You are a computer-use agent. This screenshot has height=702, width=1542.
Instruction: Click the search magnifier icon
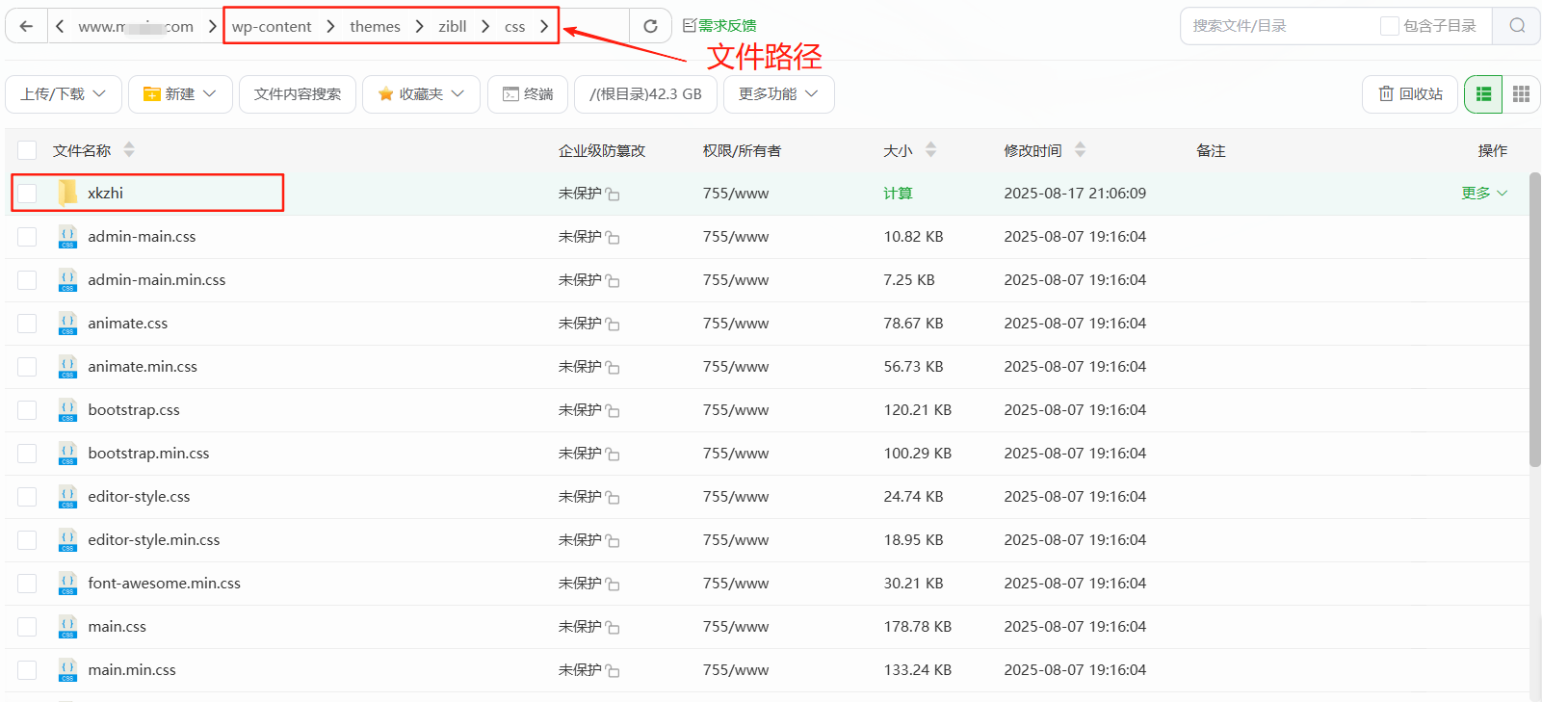point(1517,26)
